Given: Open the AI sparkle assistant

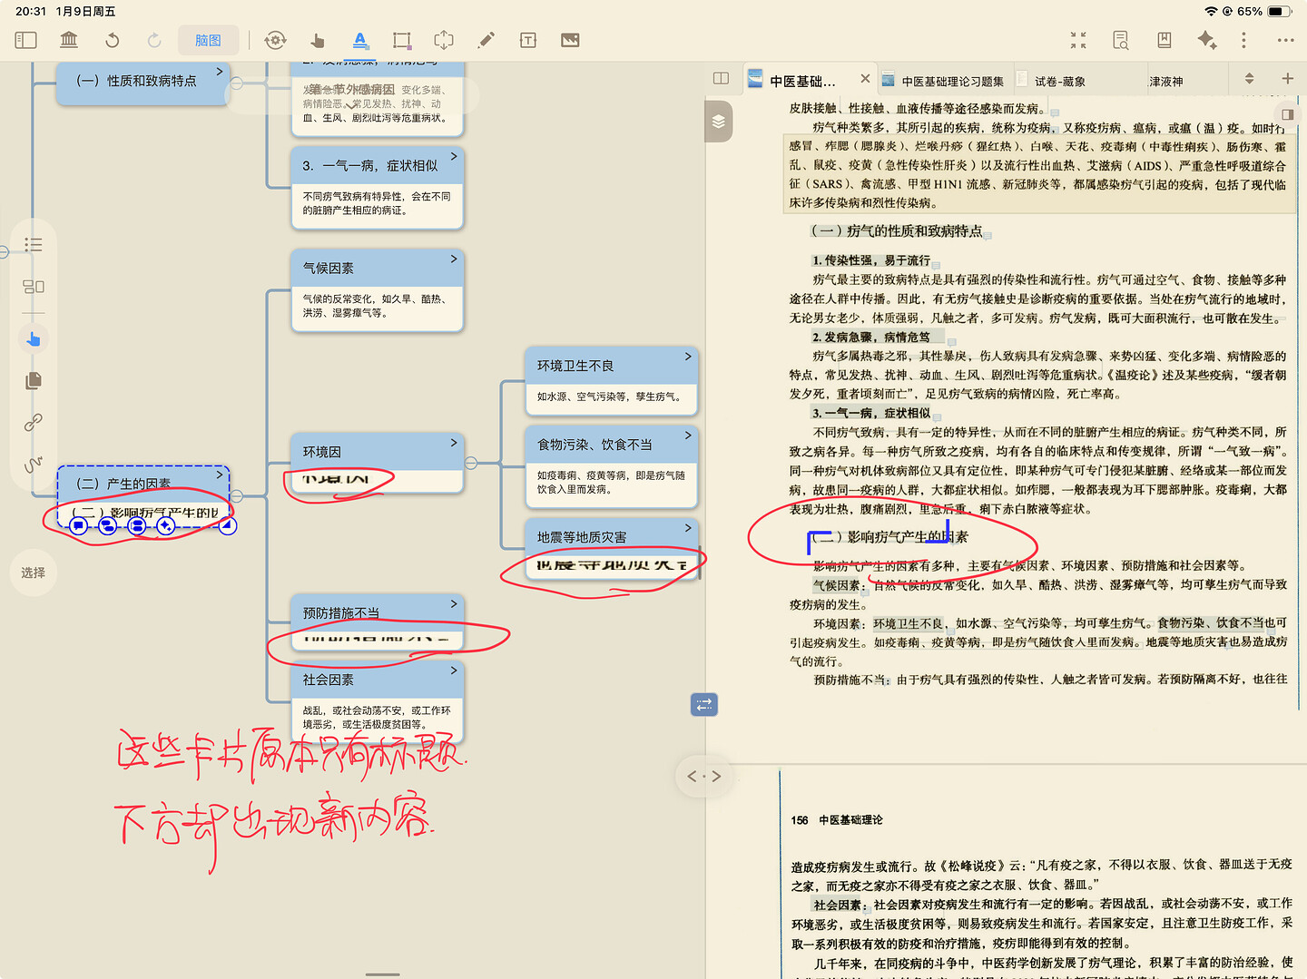Looking at the screenshot, I should point(1206,40).
